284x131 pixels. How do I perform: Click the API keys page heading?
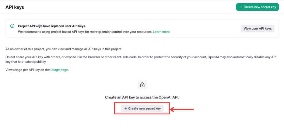(15, 7)
